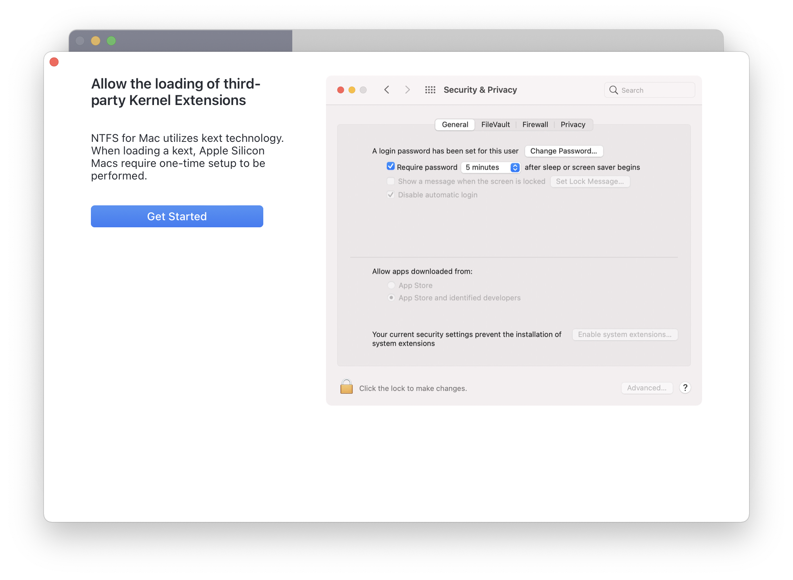Click the forward arrow in Security & Privacy
Viewport: 793px width, 580px height.
click(407, 90)
